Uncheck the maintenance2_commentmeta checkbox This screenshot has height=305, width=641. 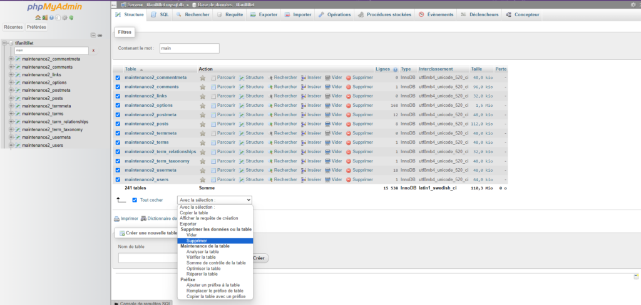click(118, 77)
